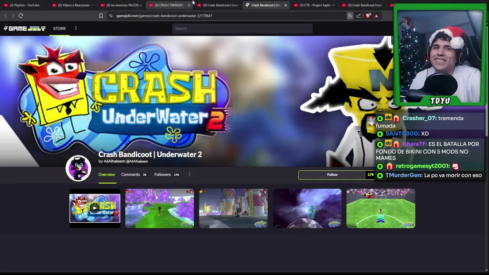Screen dimensions: 489x275
Task: Click retrogamesyt2001 username in chat
Action: point(423,166)
